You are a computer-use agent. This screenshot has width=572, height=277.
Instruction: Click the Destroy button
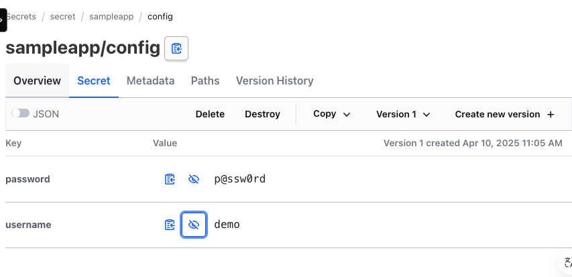[x=262, y=114]
